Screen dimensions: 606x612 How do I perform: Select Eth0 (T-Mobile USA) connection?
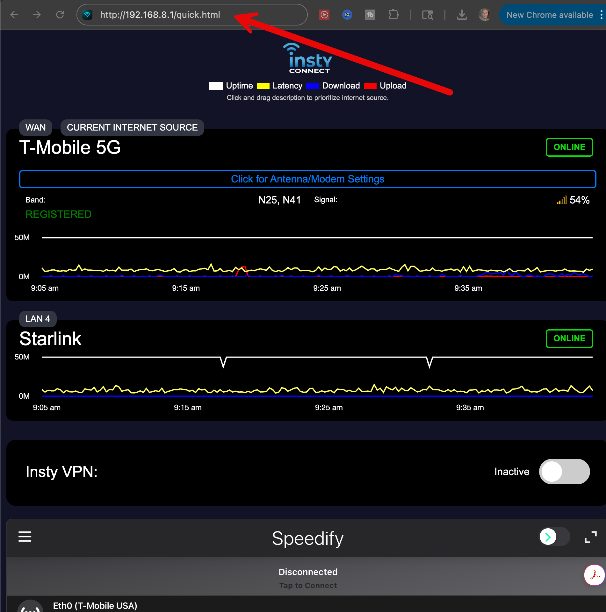pos(95,606)
